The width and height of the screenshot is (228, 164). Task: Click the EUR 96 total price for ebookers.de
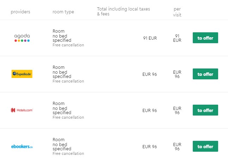(x=149, y=146)
